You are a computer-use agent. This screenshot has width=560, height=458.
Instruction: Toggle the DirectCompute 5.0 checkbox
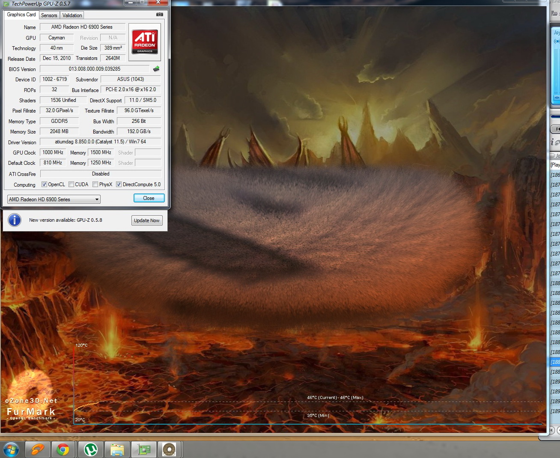[x=119, y=184]
